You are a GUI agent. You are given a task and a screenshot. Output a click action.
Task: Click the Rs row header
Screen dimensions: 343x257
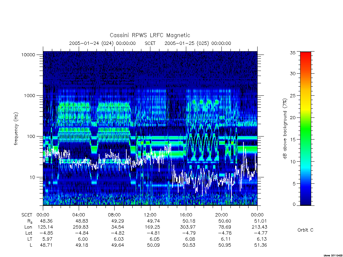(30, 222)
